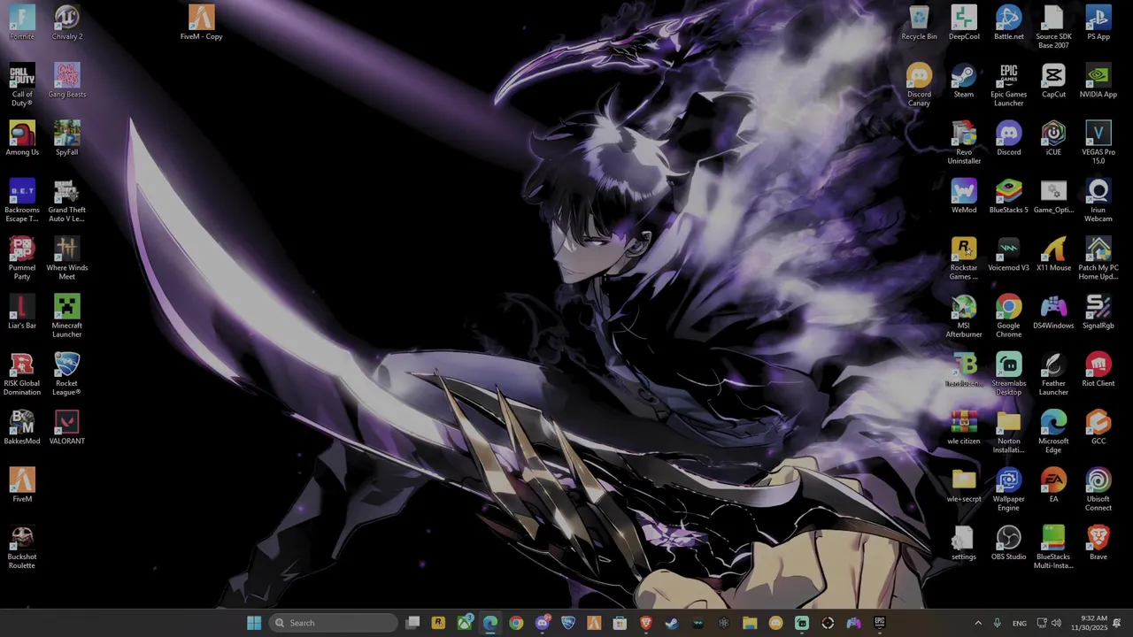
Task: Open the Call of Duty shortcut
Action: (x=22, y=85)
